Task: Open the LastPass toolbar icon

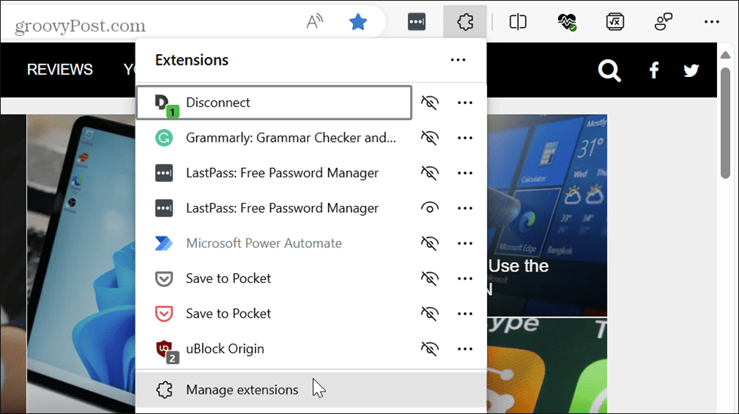Action: [416, 22]
